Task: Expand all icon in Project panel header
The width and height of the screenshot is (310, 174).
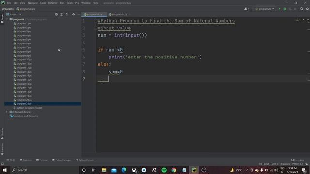Action: click(62, 14)
